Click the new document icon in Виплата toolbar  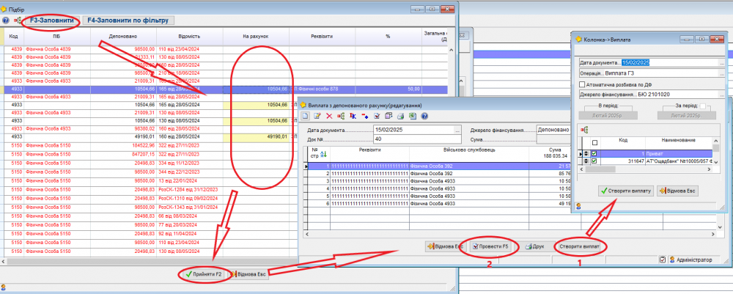[x=306, y=116]
